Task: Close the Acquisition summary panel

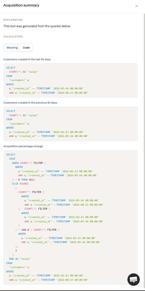Action: click(136, 6)
